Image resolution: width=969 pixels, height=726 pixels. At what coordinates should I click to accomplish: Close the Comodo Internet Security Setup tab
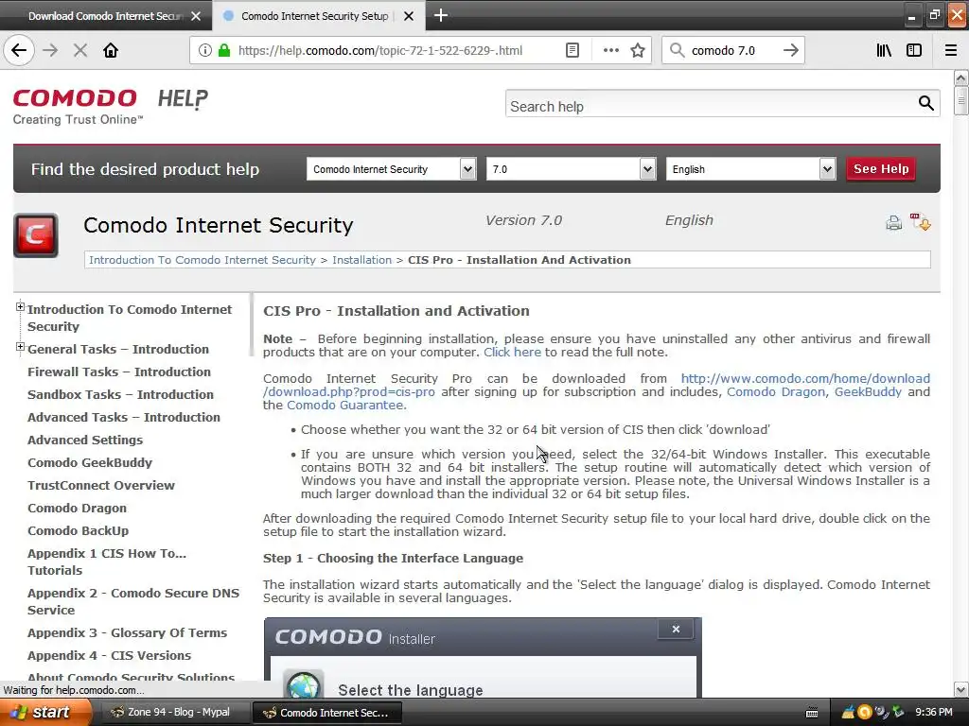[409, 16]
